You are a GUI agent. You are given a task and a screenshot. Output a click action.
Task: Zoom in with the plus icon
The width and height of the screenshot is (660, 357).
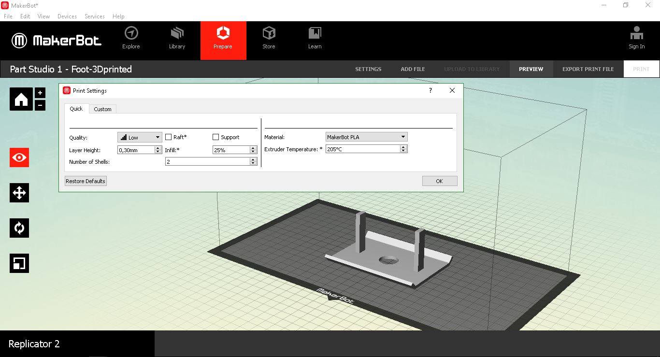point(40,93)
